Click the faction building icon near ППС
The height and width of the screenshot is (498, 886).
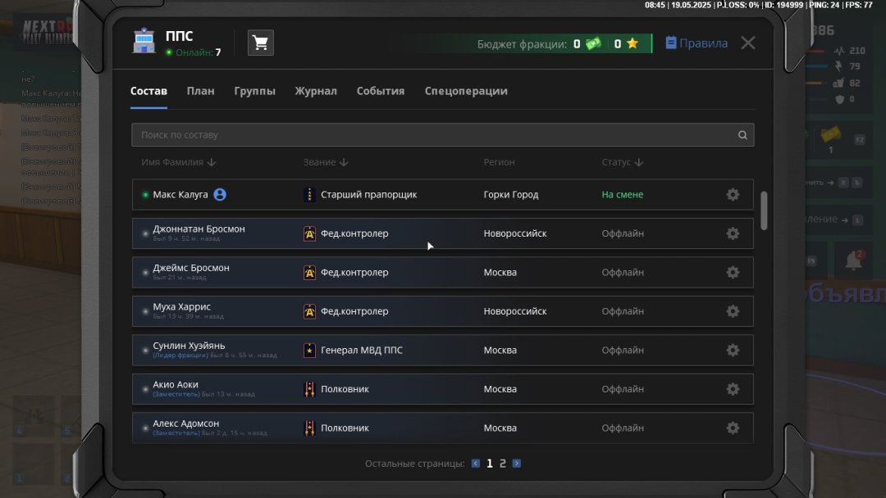tap(144, 43)
